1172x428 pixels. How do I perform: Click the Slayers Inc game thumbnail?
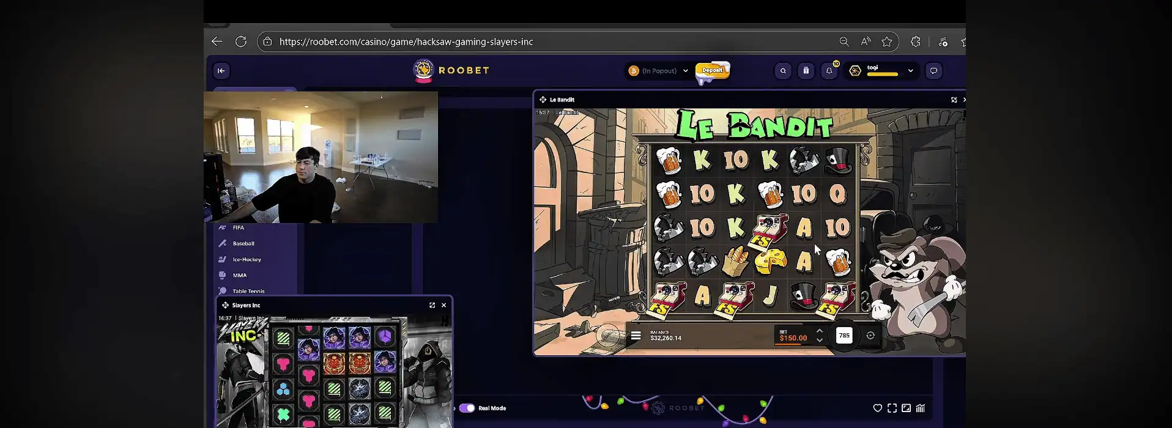click(335, 371)
